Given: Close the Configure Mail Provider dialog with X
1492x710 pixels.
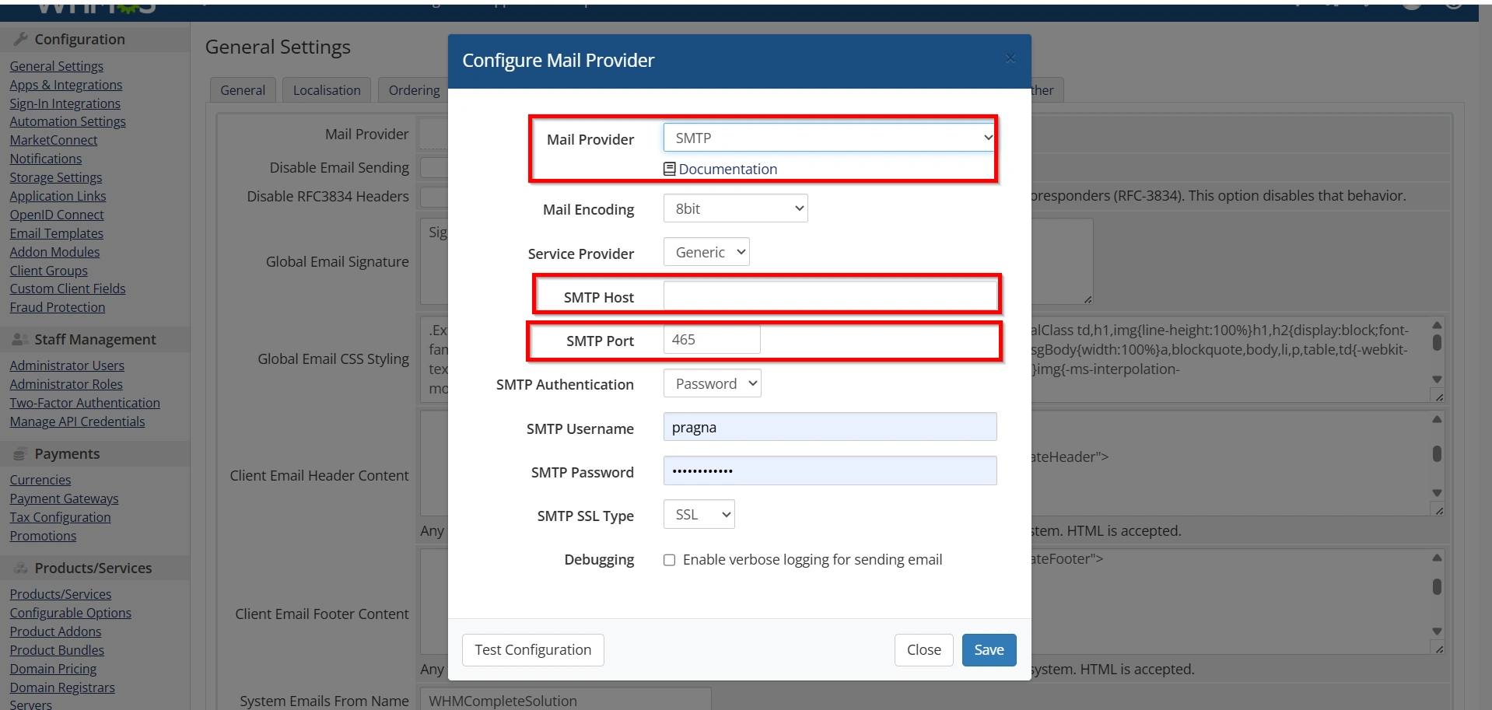Looking at the screenshot, I should pyautogui.click(x=1010, y=58).
